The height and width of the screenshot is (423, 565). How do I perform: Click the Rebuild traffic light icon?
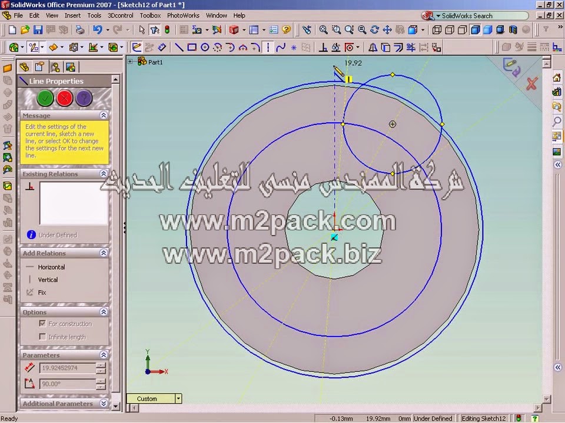click(x=167, y=29)
